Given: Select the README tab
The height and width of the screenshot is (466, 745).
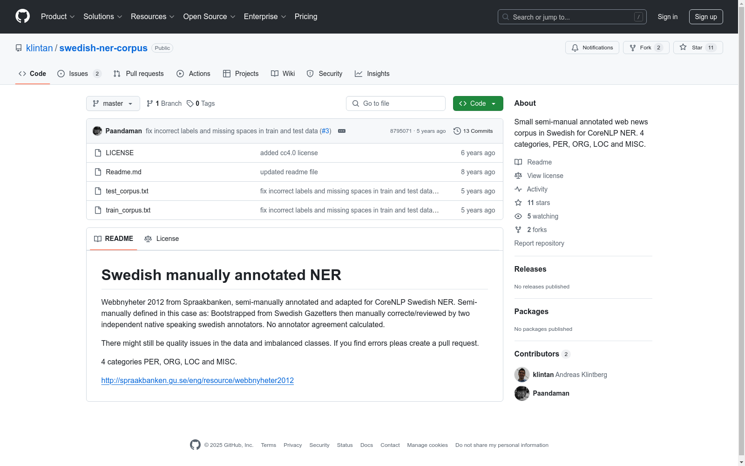Looking at the screenshot, I should pos(114,239).
